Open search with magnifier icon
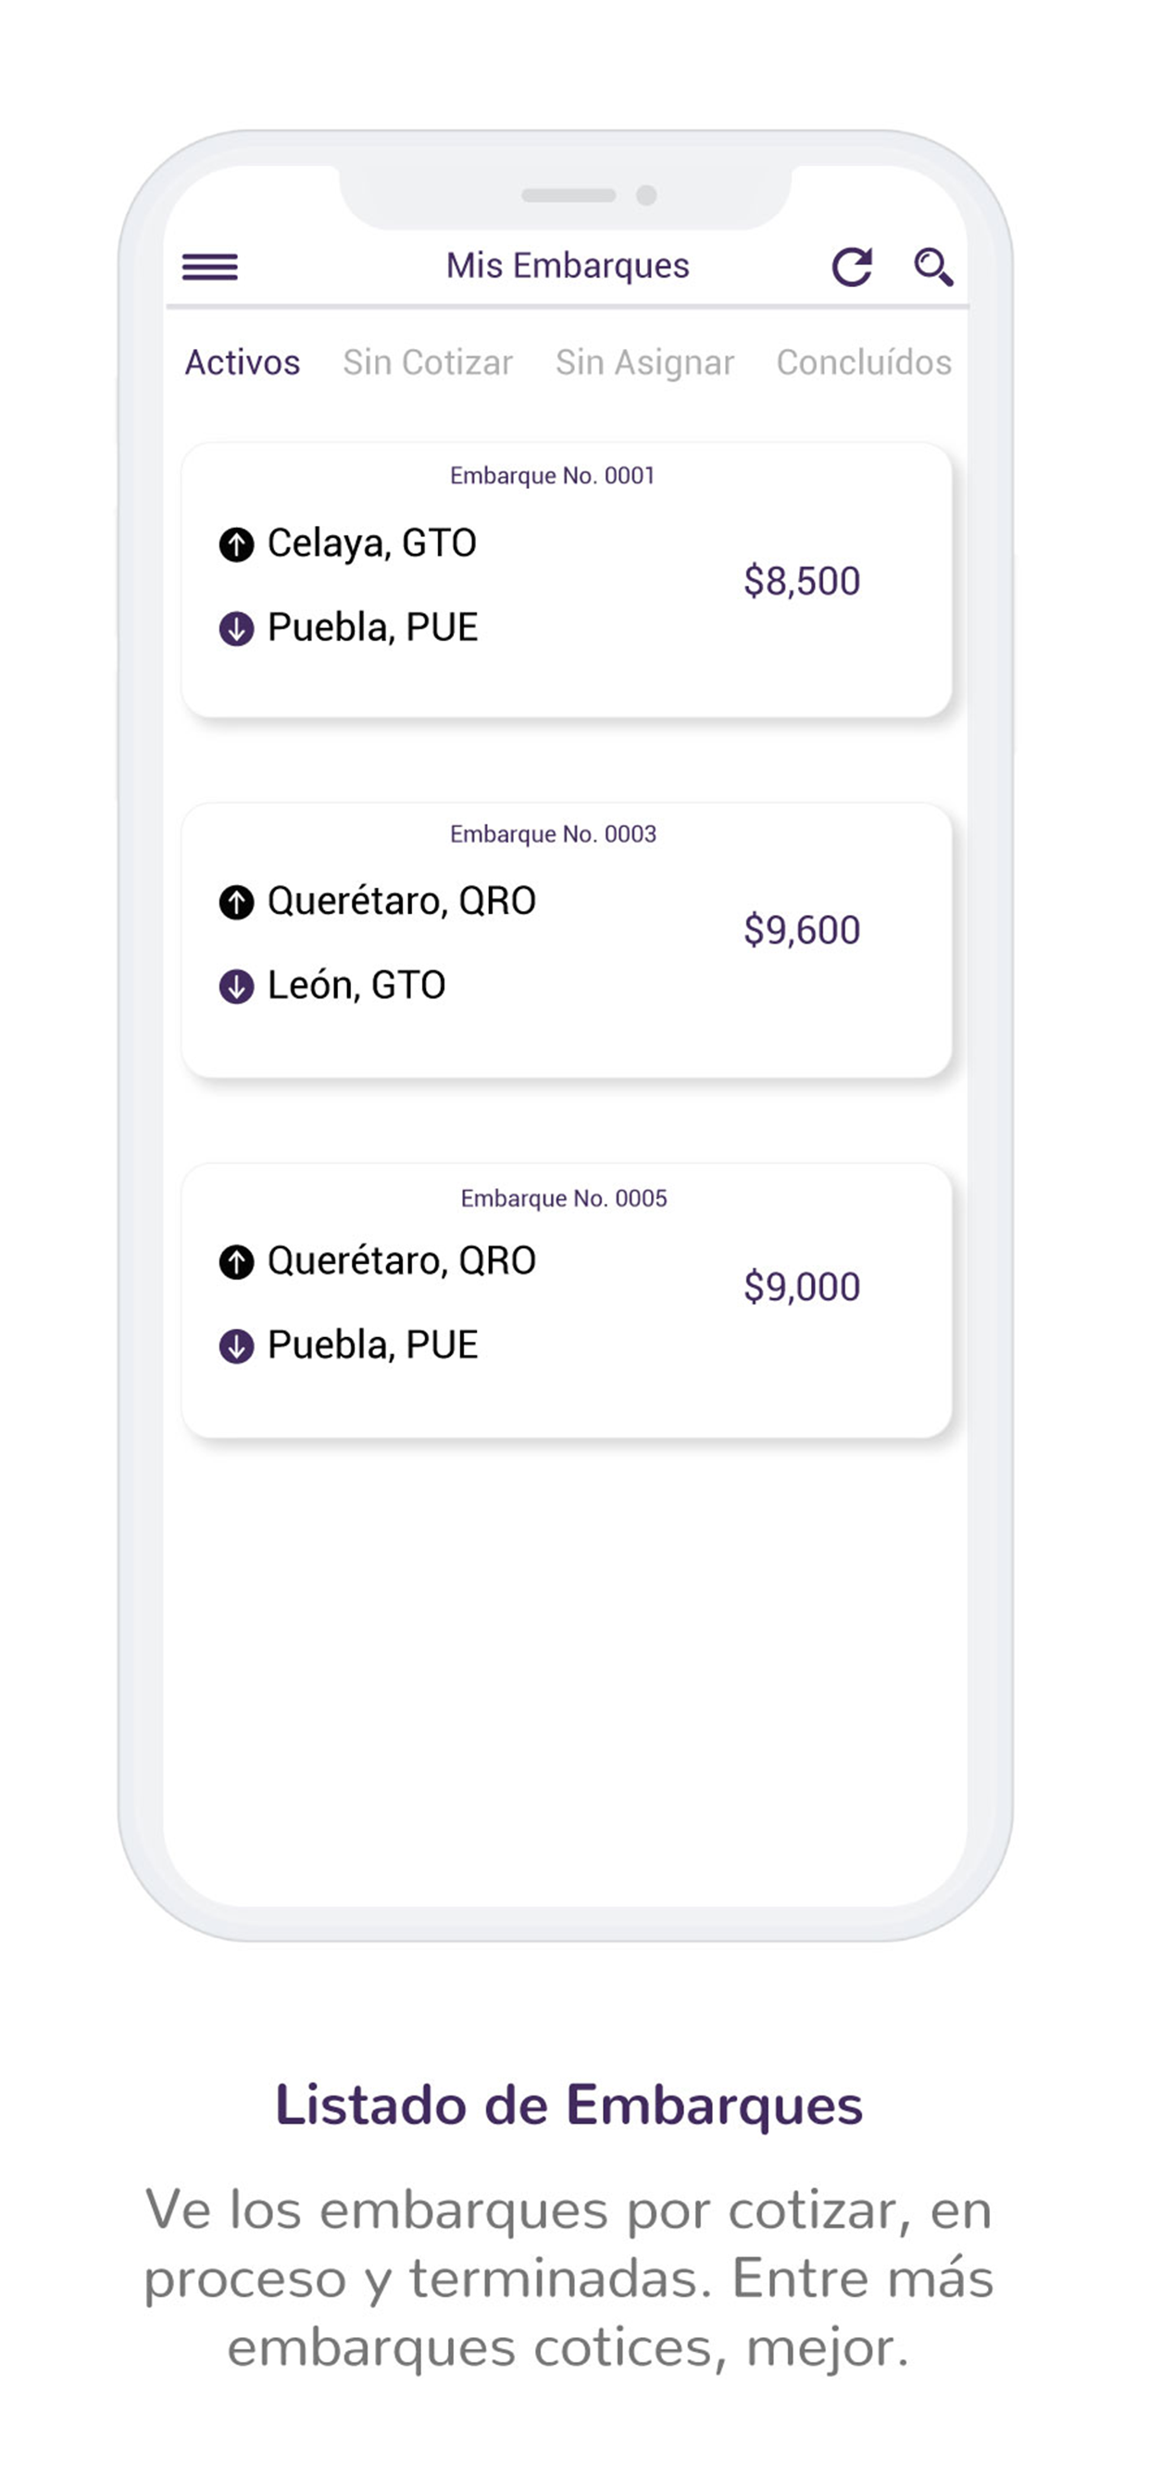Viewport: 1150px width, 2489px height. click(x=933, y=267)
